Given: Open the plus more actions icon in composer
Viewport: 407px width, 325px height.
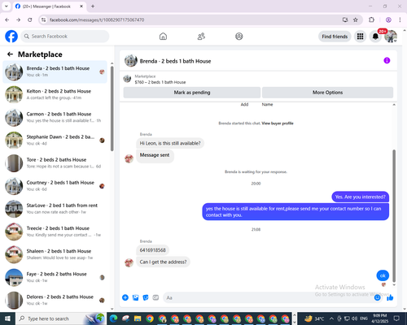Looking at the screenshot, I should (x=125, y=297).
